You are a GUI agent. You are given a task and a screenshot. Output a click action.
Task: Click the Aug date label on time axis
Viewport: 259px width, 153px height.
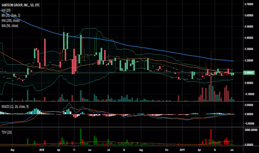coord(141,150)
